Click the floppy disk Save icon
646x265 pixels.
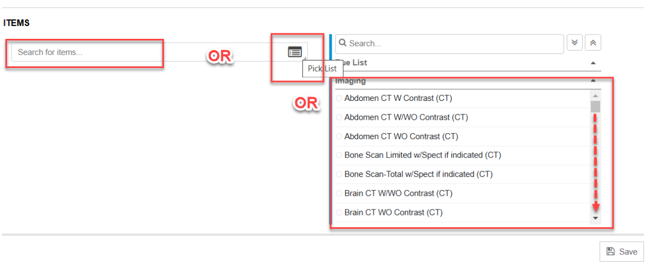point(611,252)
